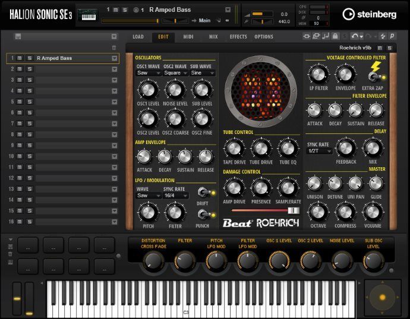Click the header program level slider
This screenshot has width=410, height=319.
click(130, 21)
